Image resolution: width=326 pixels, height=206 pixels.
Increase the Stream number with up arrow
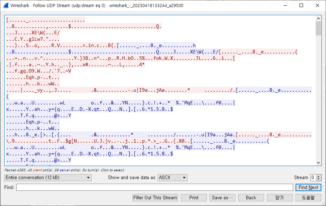click(x=319, y=176)
